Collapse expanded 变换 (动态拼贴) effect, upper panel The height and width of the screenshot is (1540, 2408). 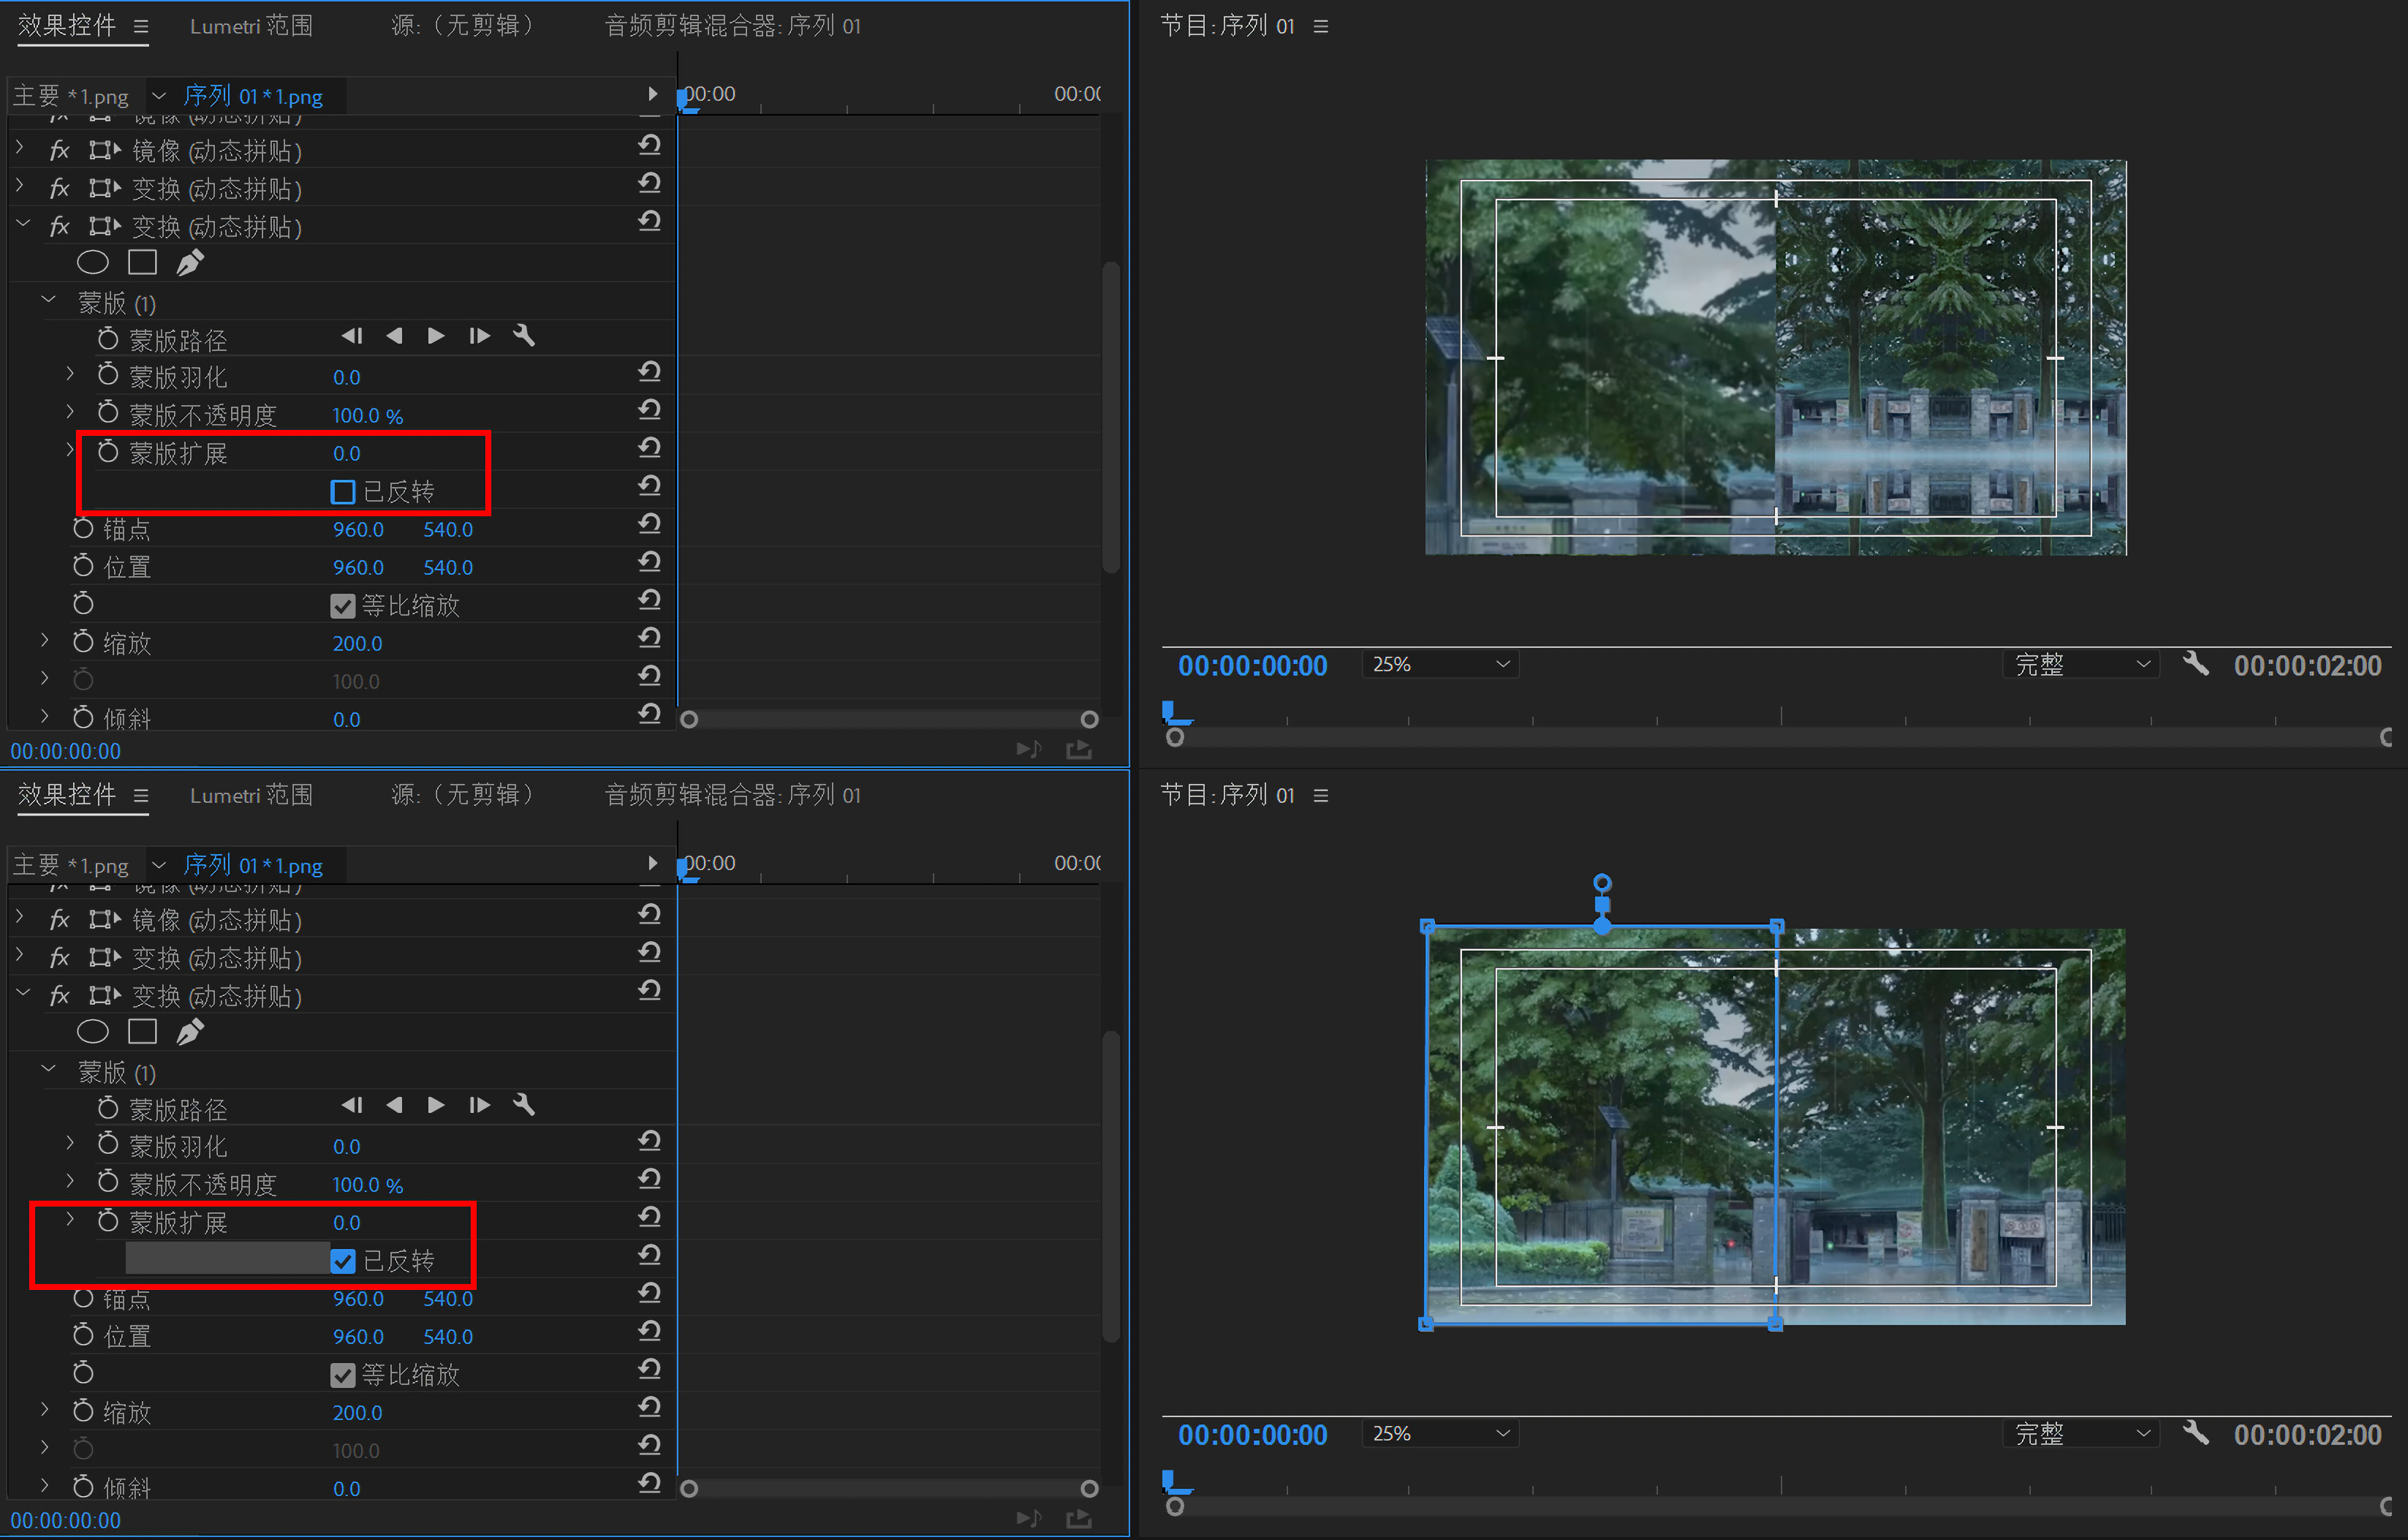tap(22, 224)
